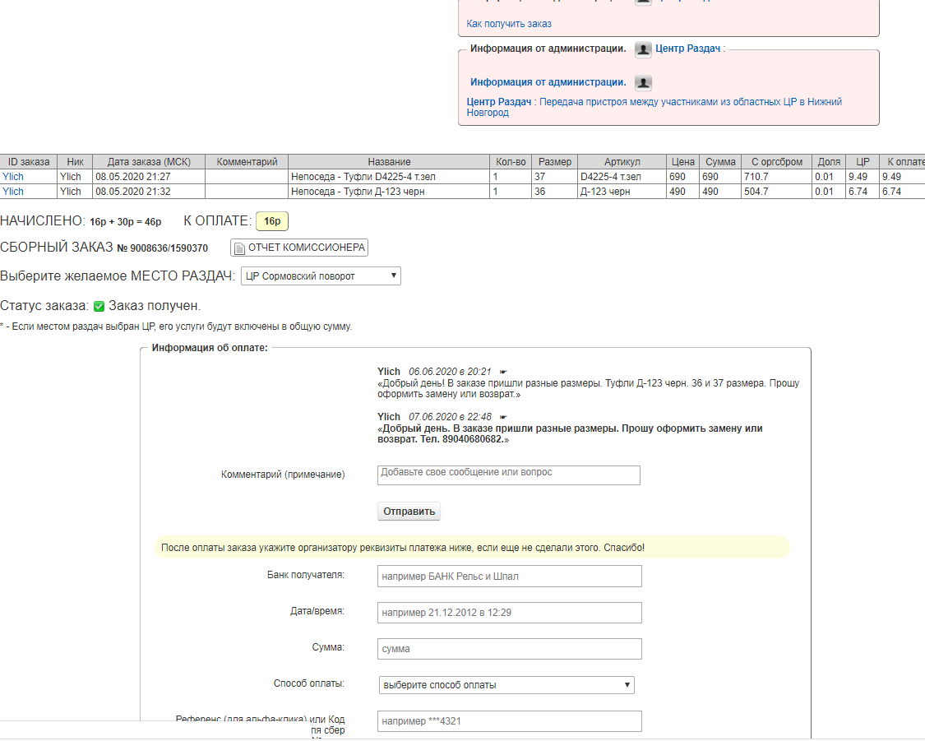
Task: Click the pointing hand icon after 06.06.2020 message
Action: [x=503, y=372]
